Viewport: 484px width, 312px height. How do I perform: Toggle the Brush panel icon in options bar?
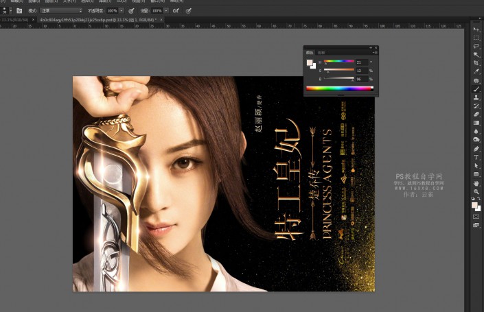19,11
